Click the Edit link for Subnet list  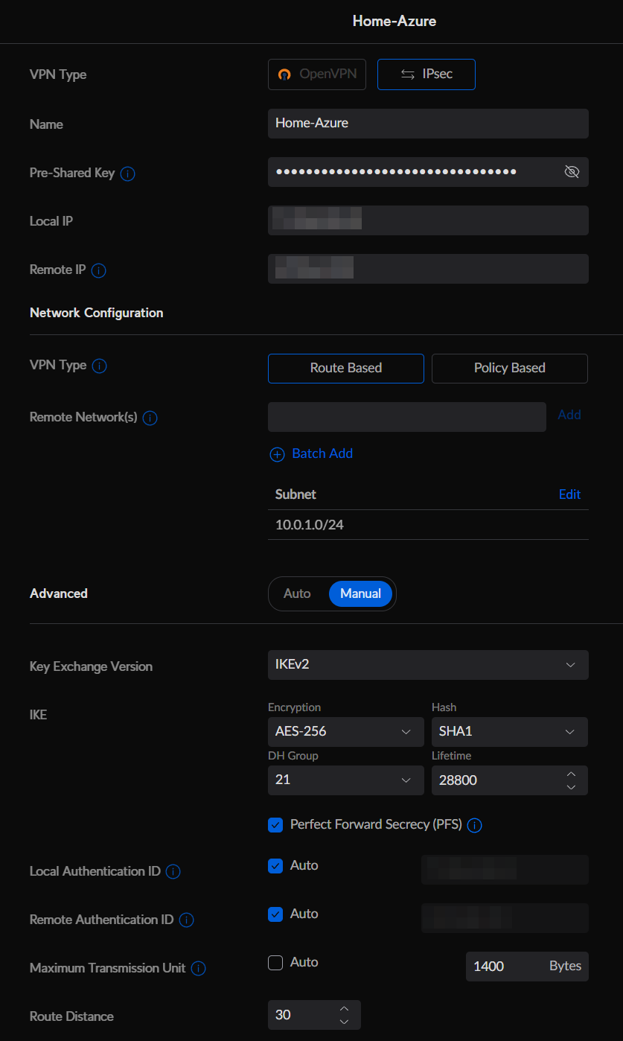coord(569,494)
